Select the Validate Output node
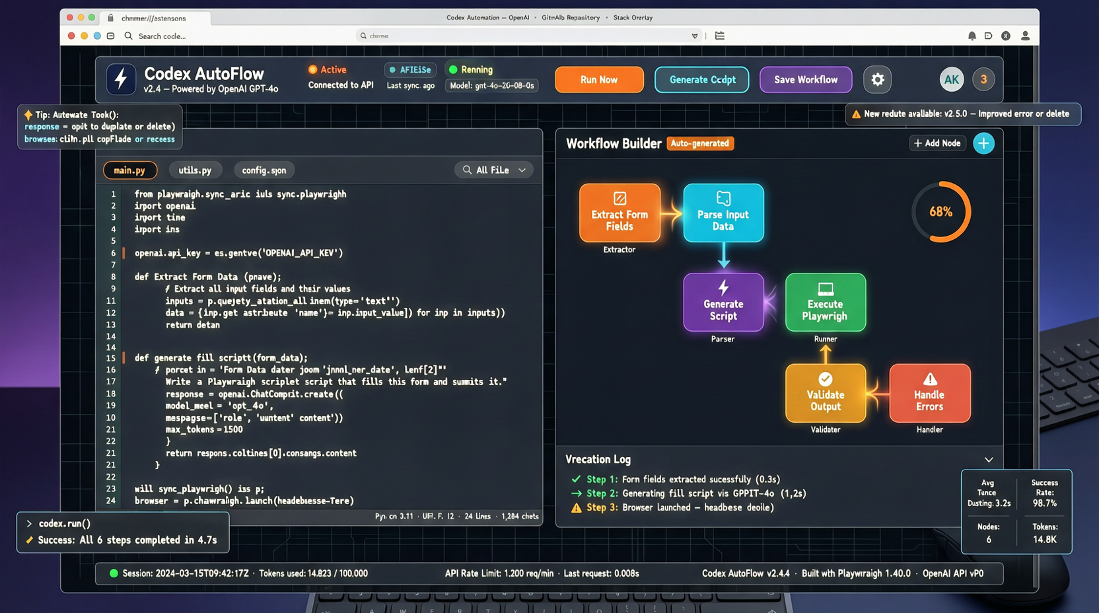 point(825,393)
